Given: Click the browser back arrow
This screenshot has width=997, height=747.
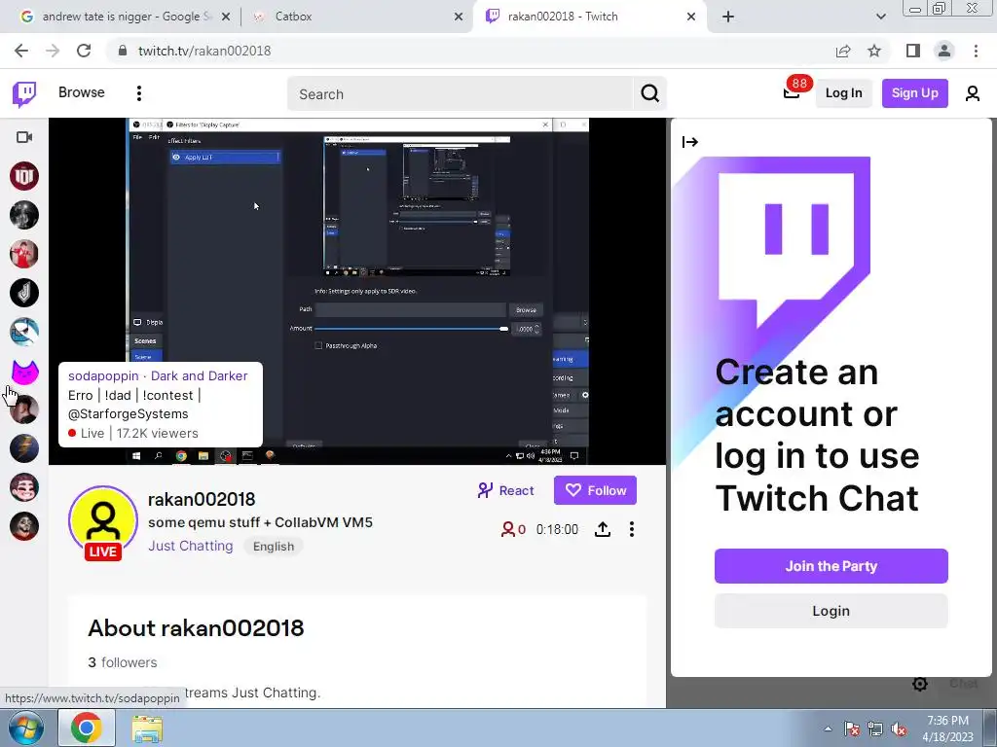Looking at the screenshot, I should coord(21,51).
